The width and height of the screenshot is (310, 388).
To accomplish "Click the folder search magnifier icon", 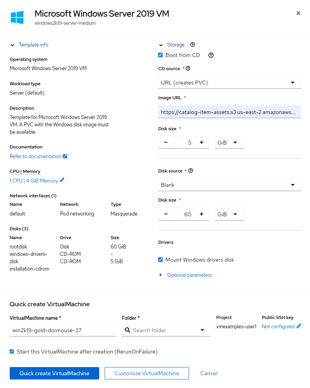I will (x=127, y=330).
